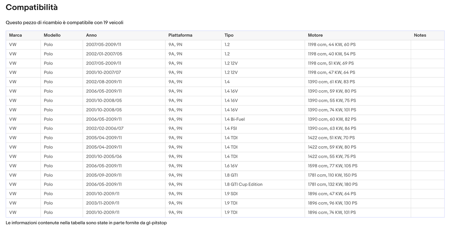Select the Tipo column header
Image resolution: width=450 pixels, height=231 pixels.
[x=229, y=35]
